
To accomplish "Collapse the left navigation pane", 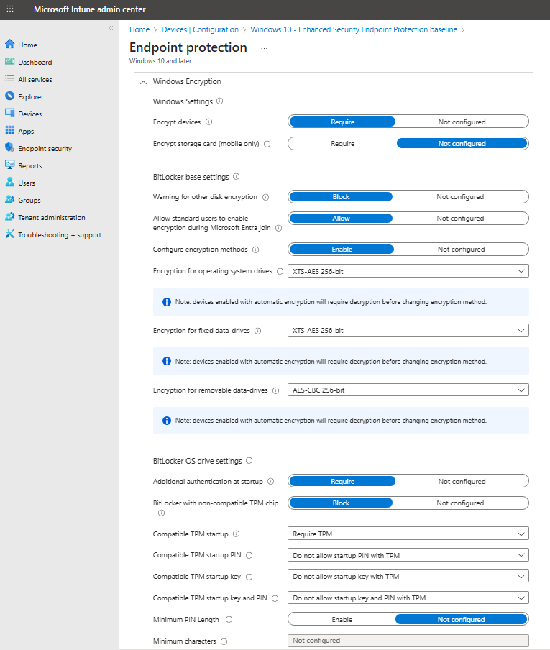I will [111, 28].
